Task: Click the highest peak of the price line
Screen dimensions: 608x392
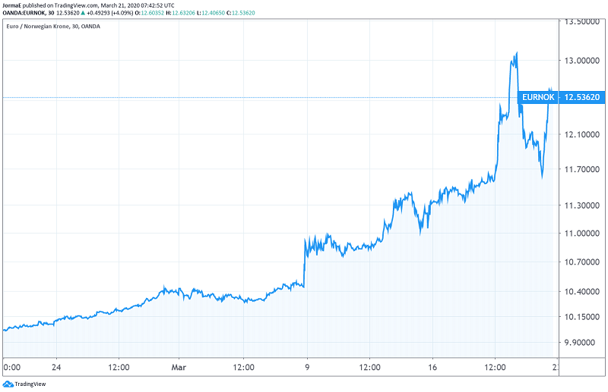Action: pyautogui.click(x=517, y=53)
